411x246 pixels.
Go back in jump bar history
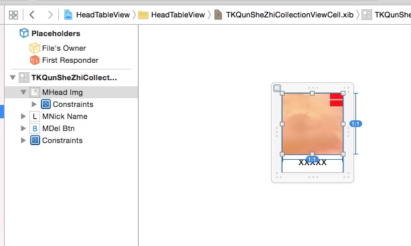(32, 15)
